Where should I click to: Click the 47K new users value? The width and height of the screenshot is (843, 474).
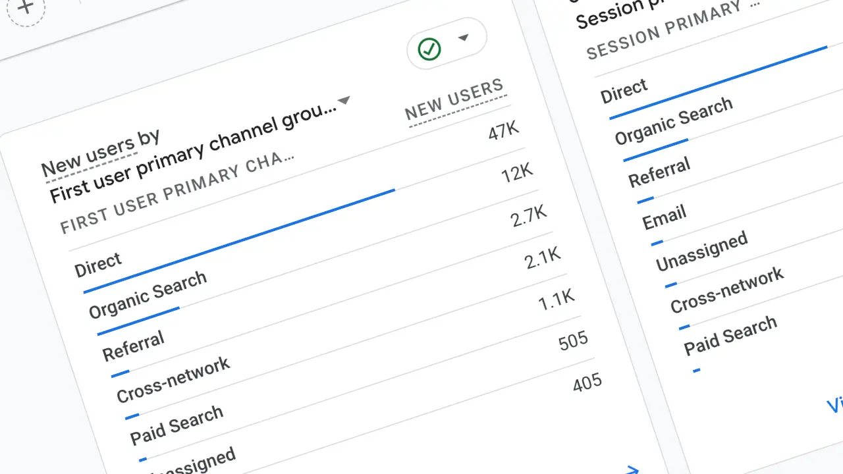[504, 132]
